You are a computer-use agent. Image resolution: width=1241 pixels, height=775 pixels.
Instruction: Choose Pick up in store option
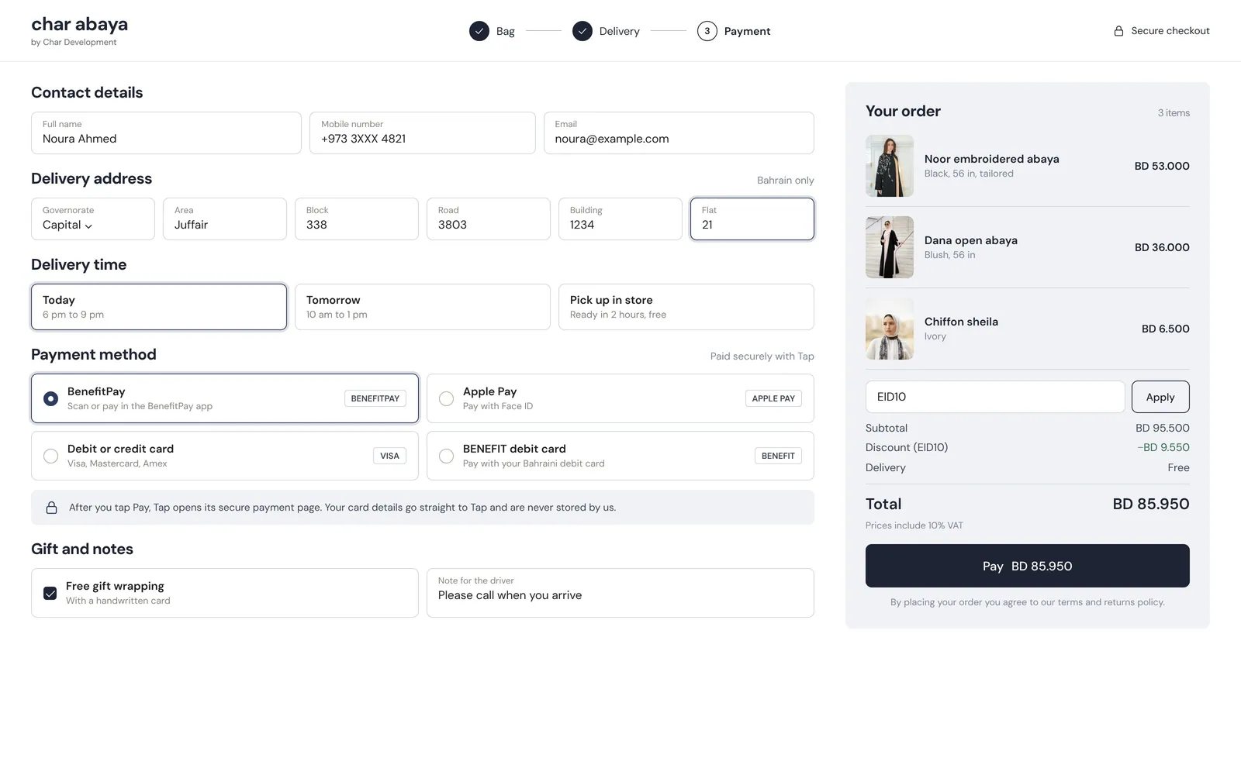pos(686,307)
